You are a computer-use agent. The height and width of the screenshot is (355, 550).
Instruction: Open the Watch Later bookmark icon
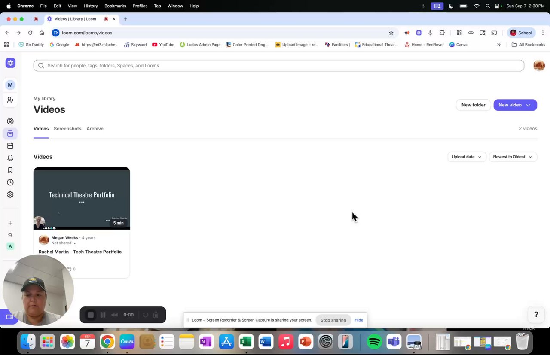[10, 170]
